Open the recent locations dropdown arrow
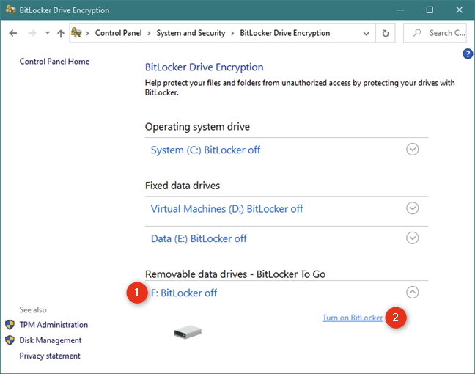The width and height of the screenshot is (475, 374). tap(47, 33)
